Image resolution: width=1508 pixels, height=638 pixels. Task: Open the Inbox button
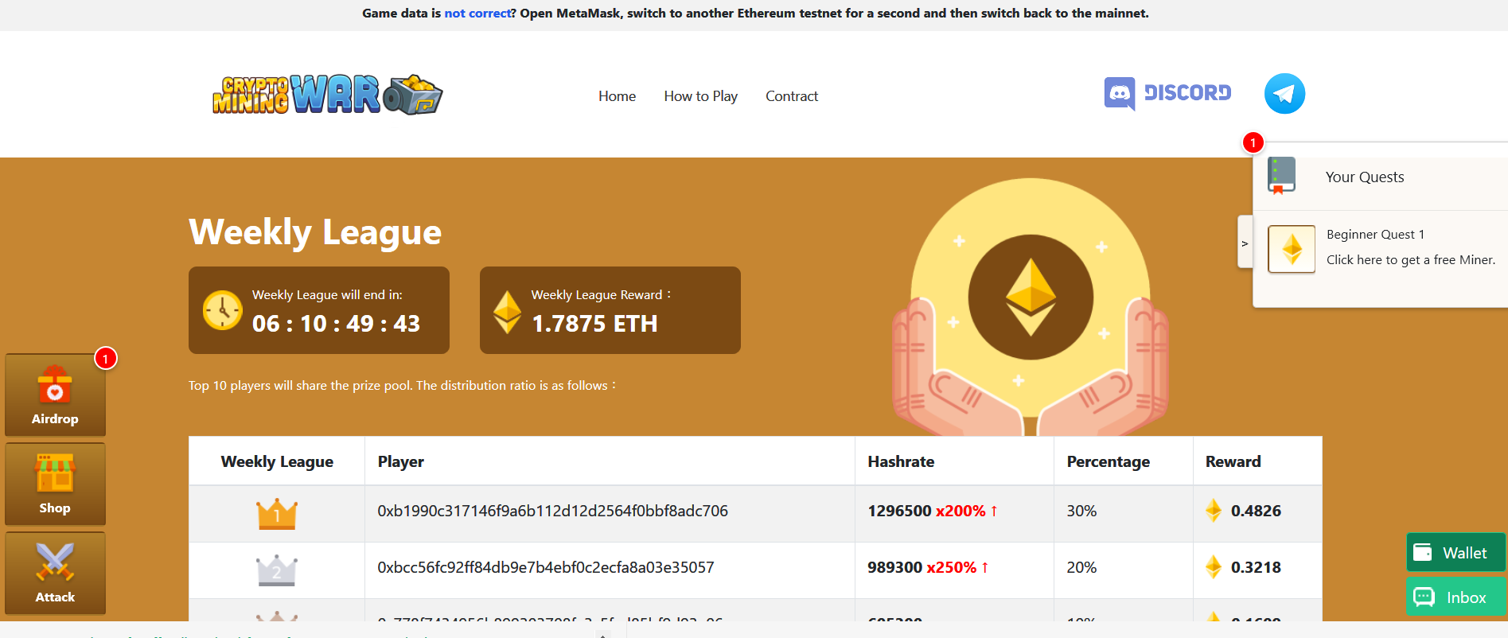pos(1455,597)
